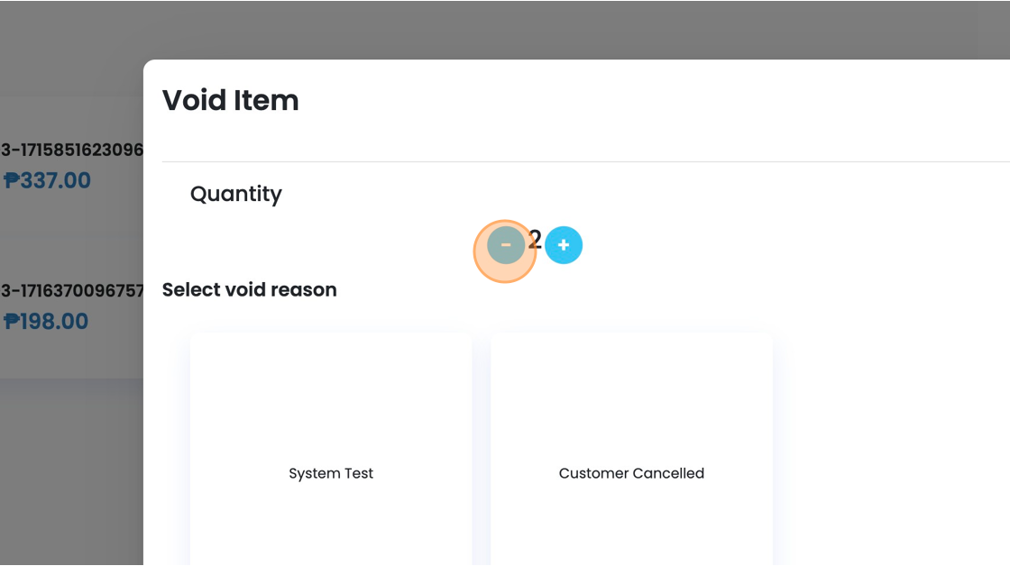The width and height of the screenshot is (1010, 566).
Task: Select background order 3-1715851623096
Action: [71, 150]
